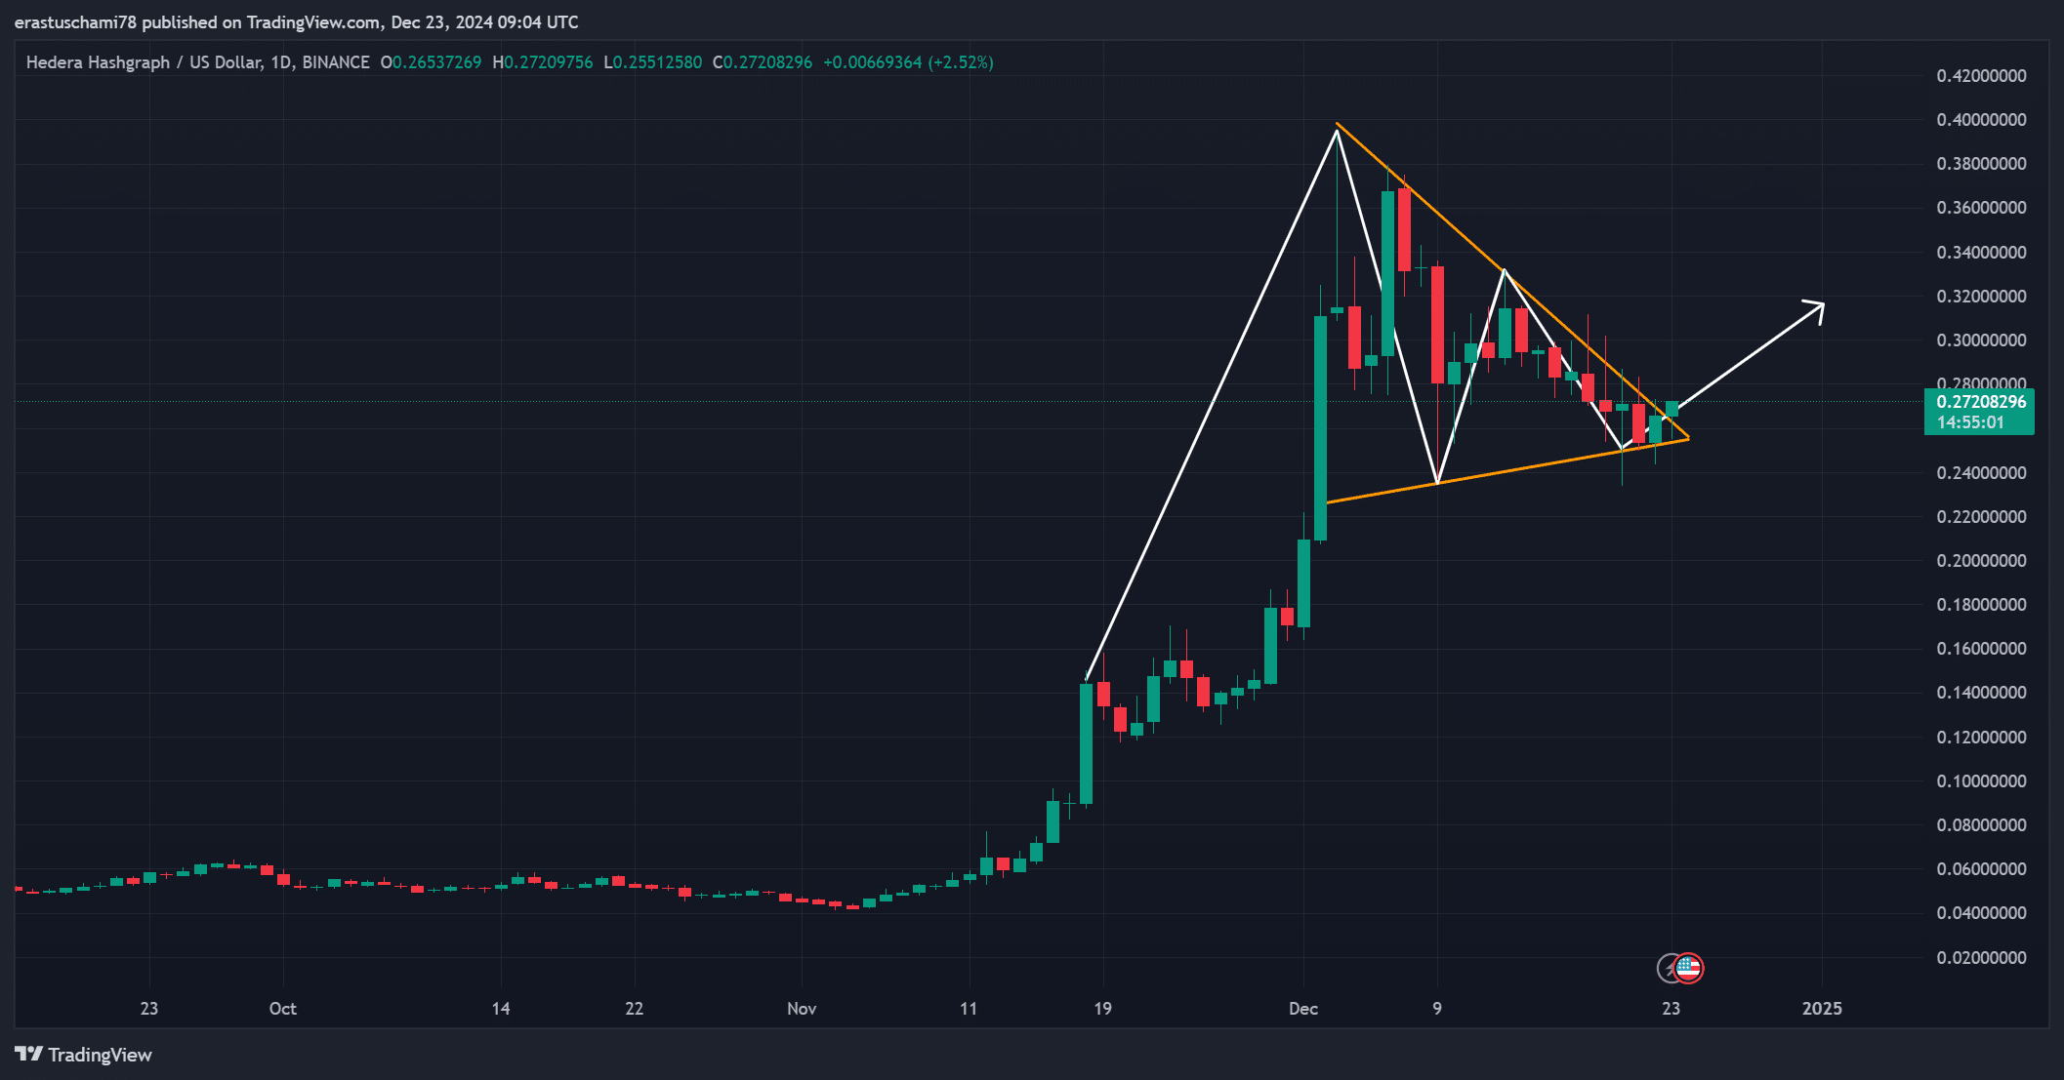The image size is (2064, 1080).
Task: Click the bar countdown timer 14:55:01
Action: [x=1970, y=422]
